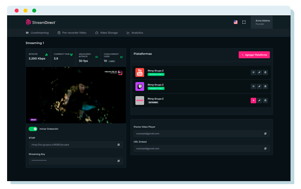The width and height of the screenshot is (301, 189).
Task: Edit the YouTube Rtmp Grupo Z platform
Action: click(259, 72)
